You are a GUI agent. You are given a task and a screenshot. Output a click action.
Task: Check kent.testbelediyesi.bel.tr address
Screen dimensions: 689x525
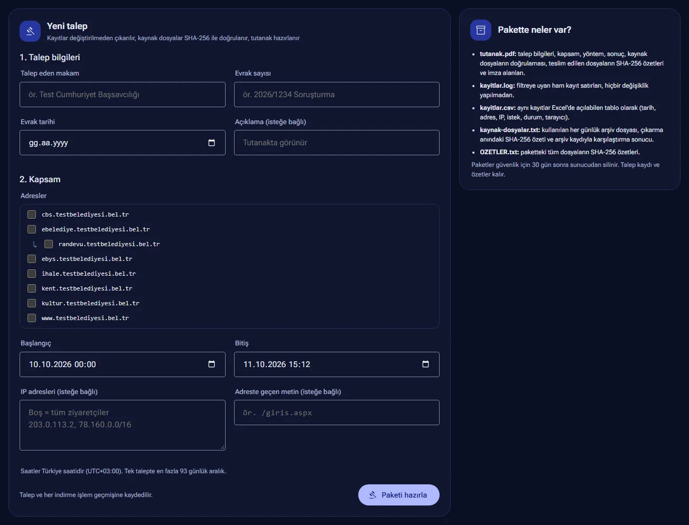[x=32, y=288]
